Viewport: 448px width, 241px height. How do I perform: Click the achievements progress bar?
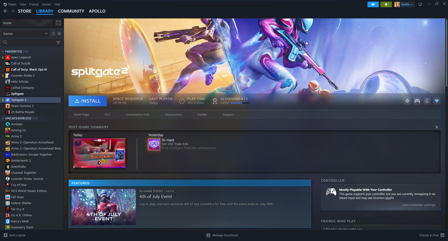240,103
